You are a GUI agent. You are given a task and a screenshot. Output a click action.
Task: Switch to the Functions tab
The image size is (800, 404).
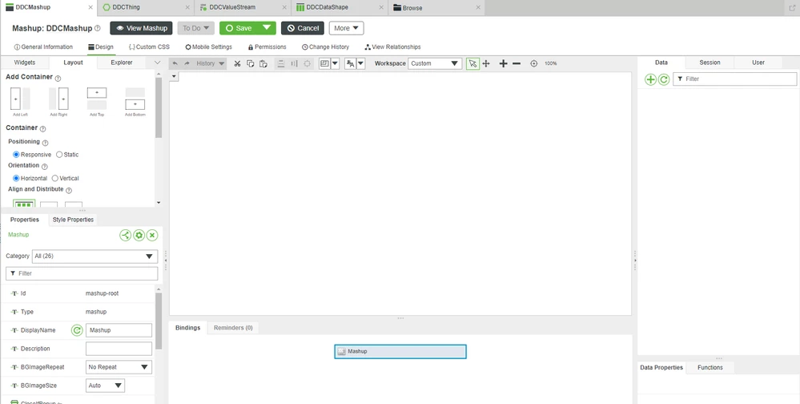pos(710,367)
